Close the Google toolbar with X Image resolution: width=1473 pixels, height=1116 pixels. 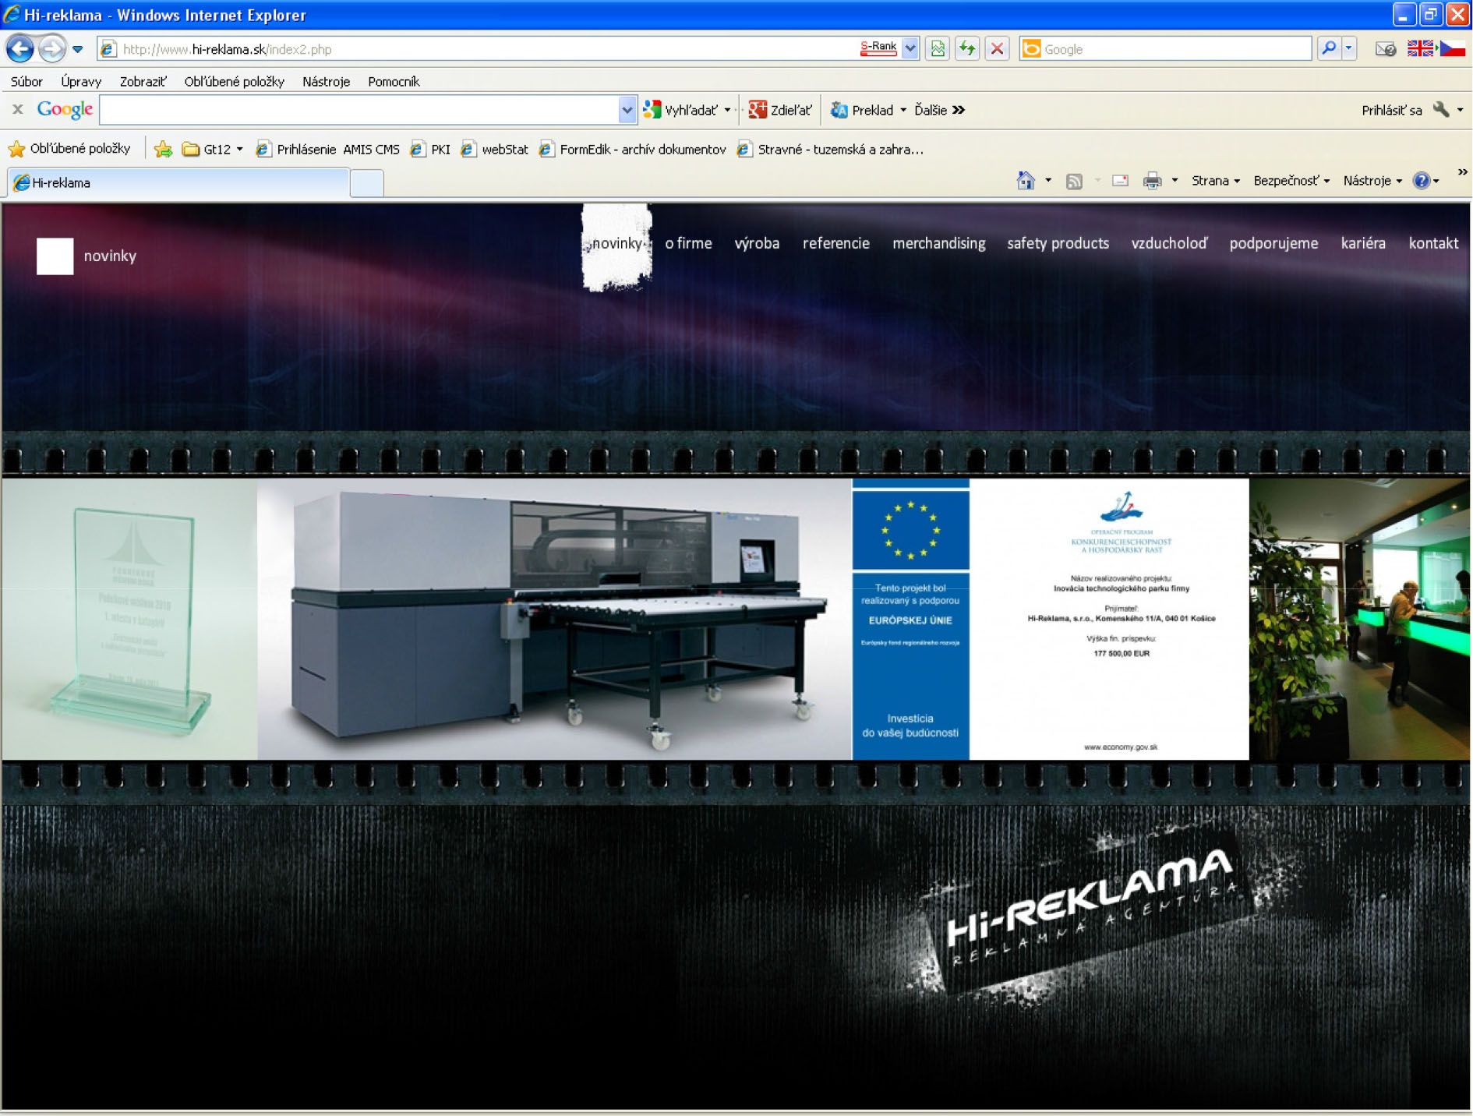pyautogui.click(x=17, y=110)
